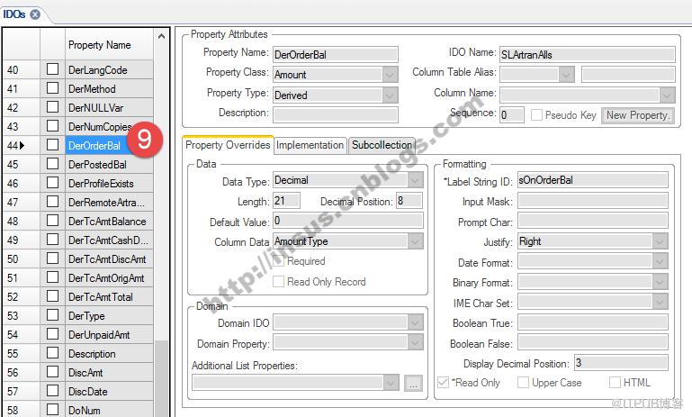
Task: Expand the Justify dropdown
Action: (660, 241)
